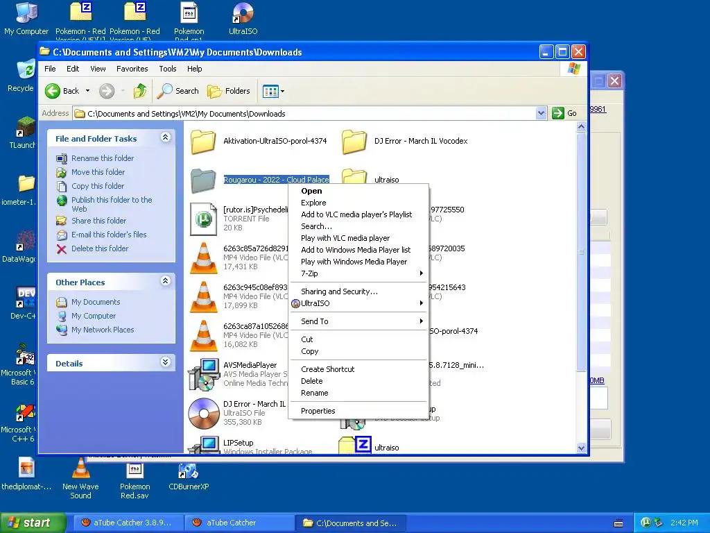Expand the UltraISO context submenu

(358, 304)
